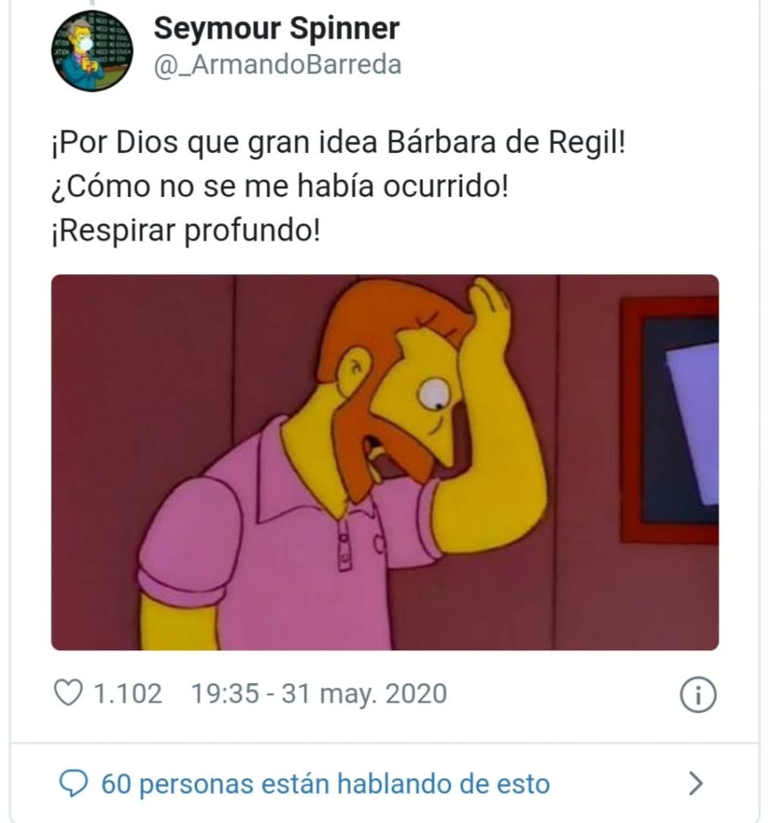
Task: Tap the blue speech bubble reply icon
Action: (x=73, y=784)
